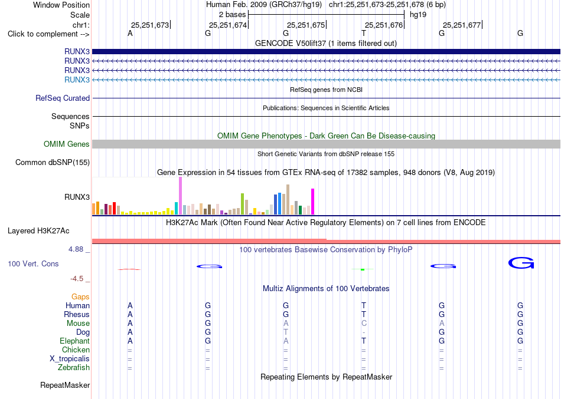Click the gray OMIM Genes item bar
This screenshot has height=399, width=561.
click(x=326, y=144)
